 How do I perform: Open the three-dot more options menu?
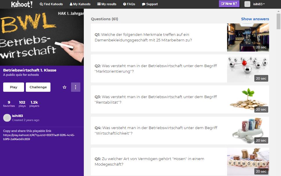click(x=76, y=87)
